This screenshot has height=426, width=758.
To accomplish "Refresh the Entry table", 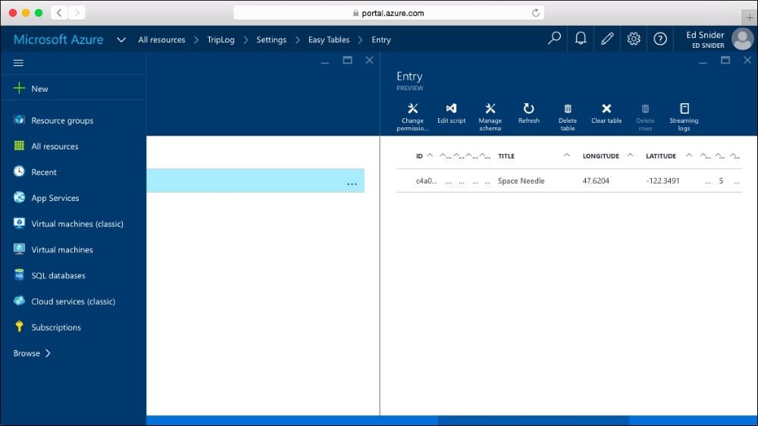I will (528, 114).
